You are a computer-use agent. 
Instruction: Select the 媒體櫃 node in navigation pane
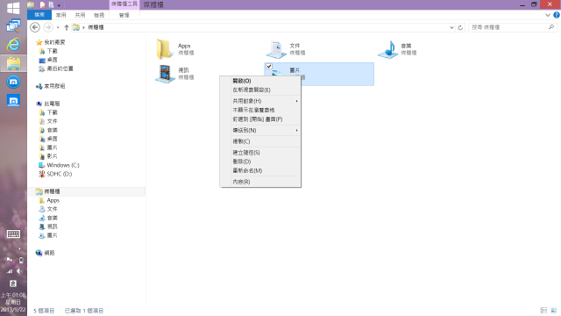(x=86, y=191)
